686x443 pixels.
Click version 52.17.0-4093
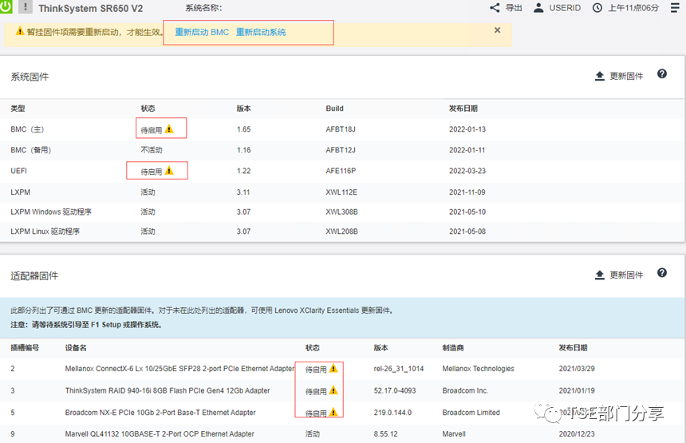coord(395,390)
